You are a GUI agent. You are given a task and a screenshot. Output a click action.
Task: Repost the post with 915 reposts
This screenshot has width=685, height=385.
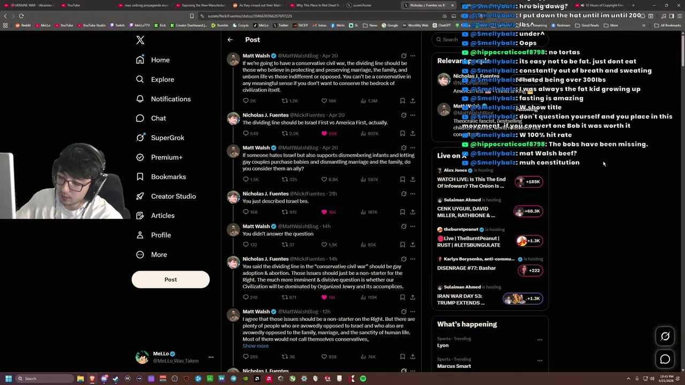[289, 212]
